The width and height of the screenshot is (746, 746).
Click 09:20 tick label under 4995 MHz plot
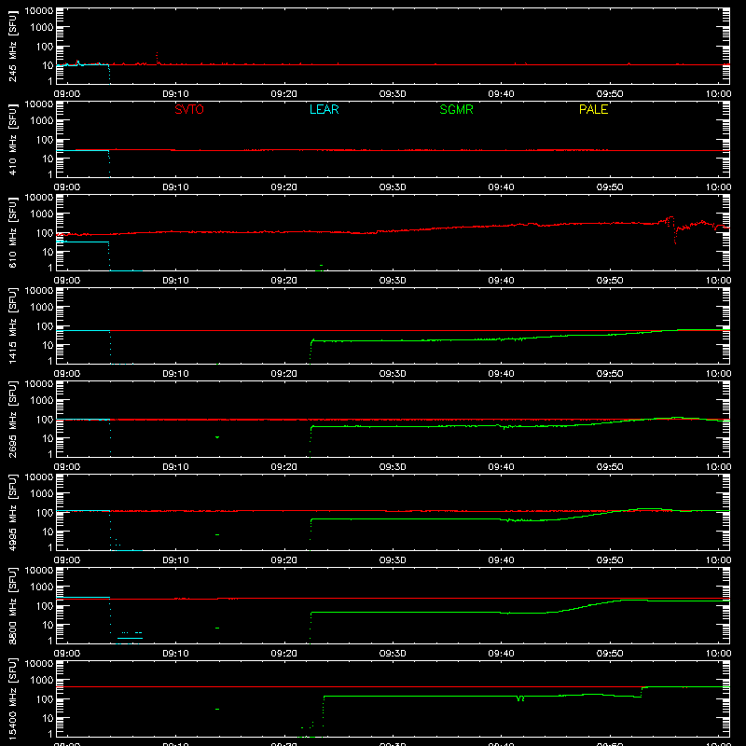284,560
